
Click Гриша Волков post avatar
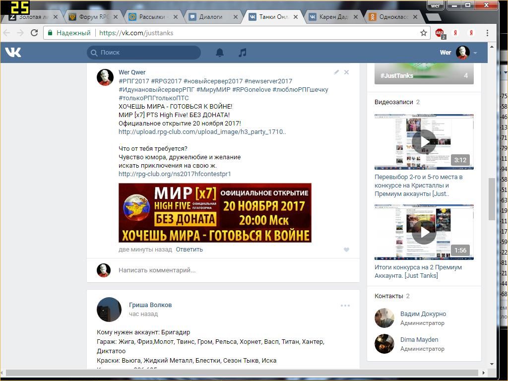(109, 310)
